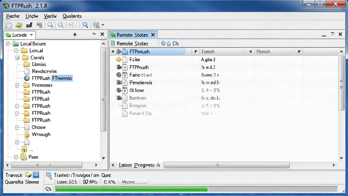Click the yellow plus icon beside Fcike

[119, 59]
